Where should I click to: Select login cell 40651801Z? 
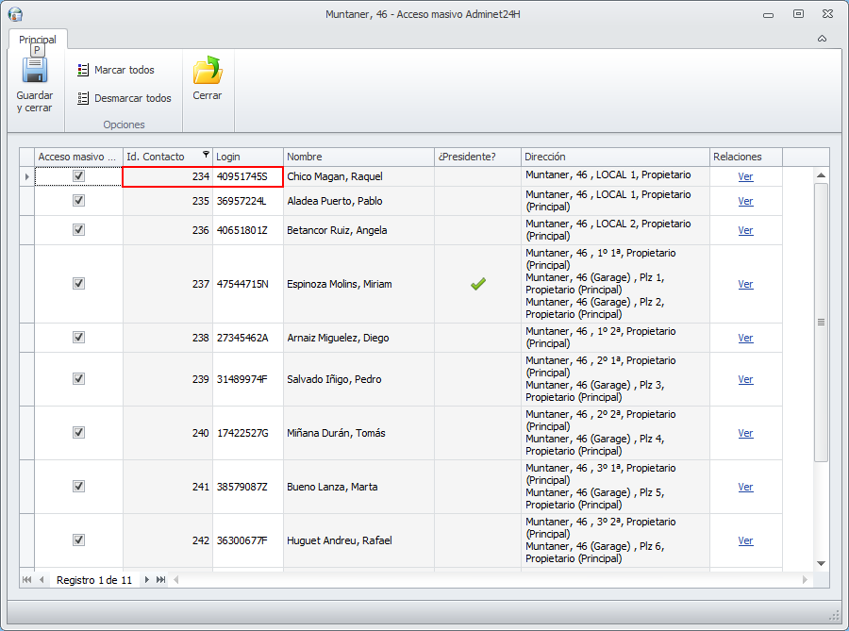coord(248,230)
